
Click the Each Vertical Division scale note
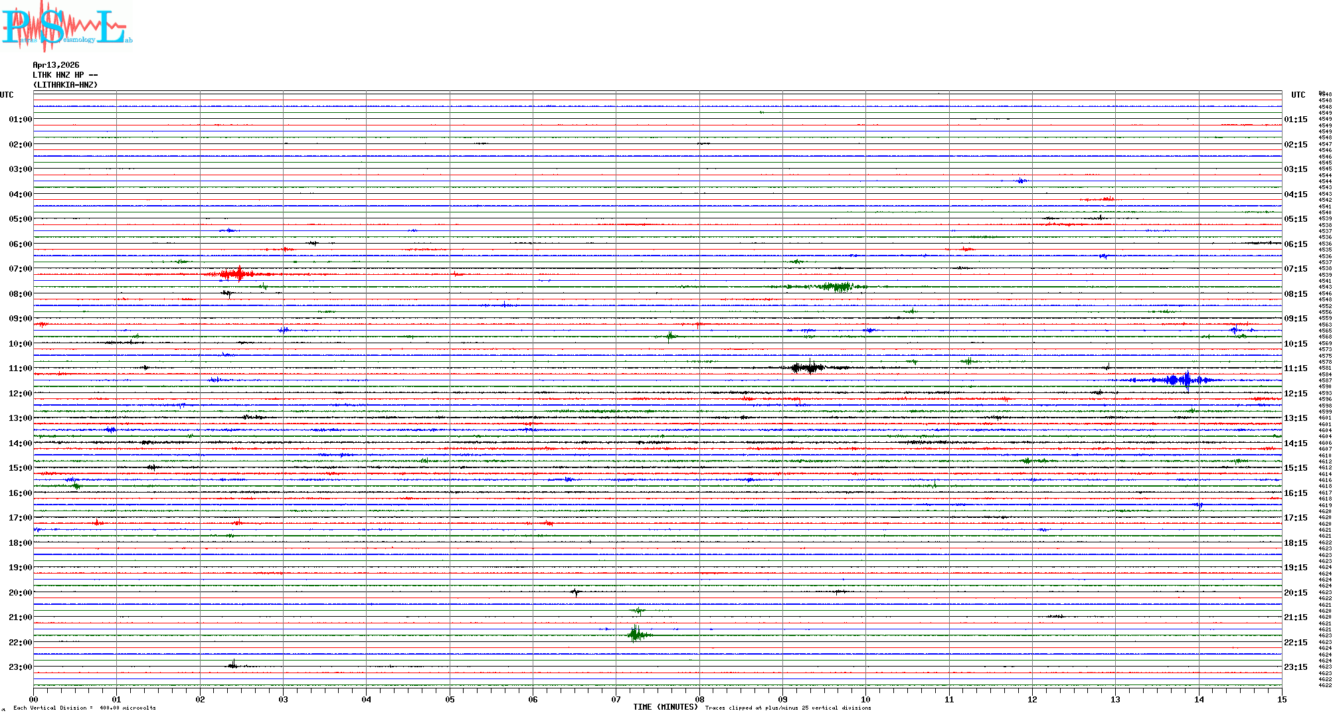pyautogui.click(x=84, y=708)
